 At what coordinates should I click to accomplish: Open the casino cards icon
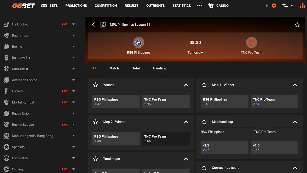click(211, 5)
